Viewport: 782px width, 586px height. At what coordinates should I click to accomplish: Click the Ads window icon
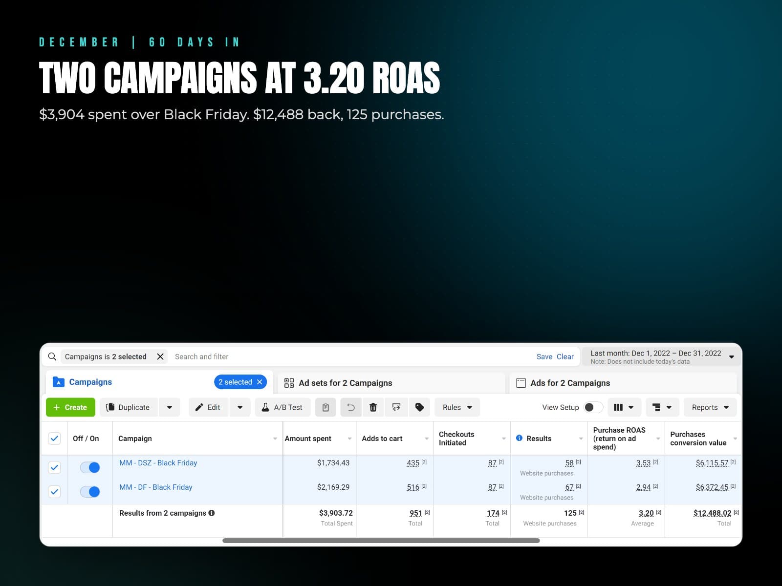coord(521,383)
